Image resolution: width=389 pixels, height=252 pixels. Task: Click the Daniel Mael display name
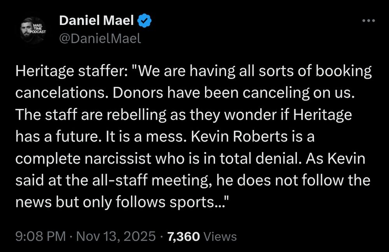(96, 21)
